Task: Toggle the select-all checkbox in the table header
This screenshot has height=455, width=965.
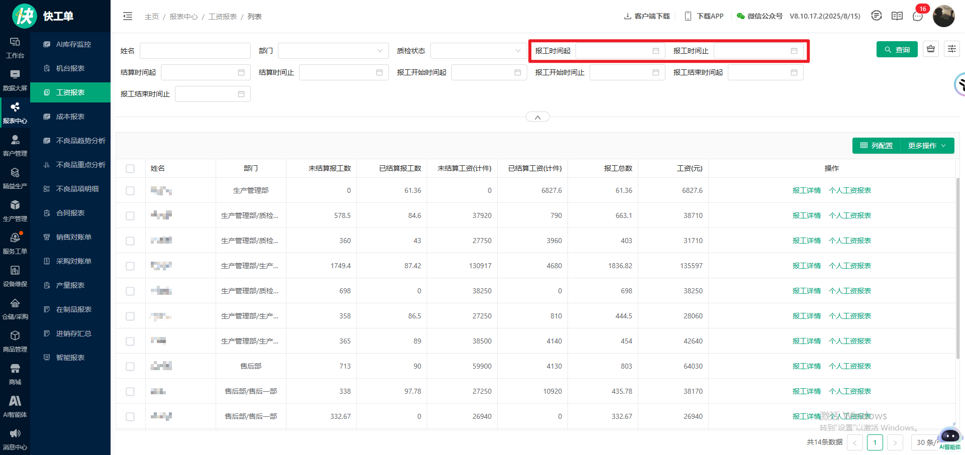Action: (x=130, y=169)
